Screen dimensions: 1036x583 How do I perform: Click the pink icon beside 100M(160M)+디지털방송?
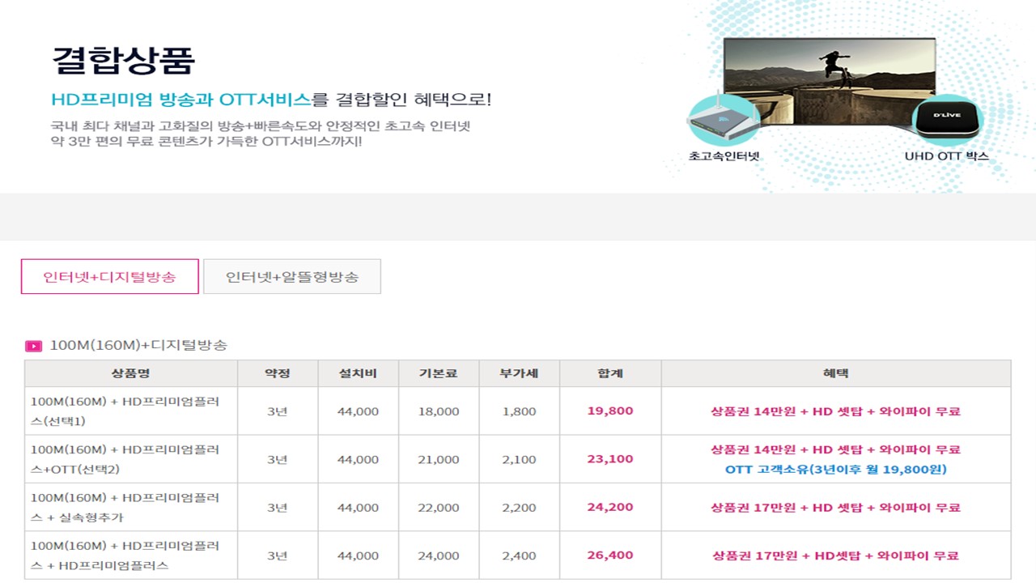(x=34, y=346)
